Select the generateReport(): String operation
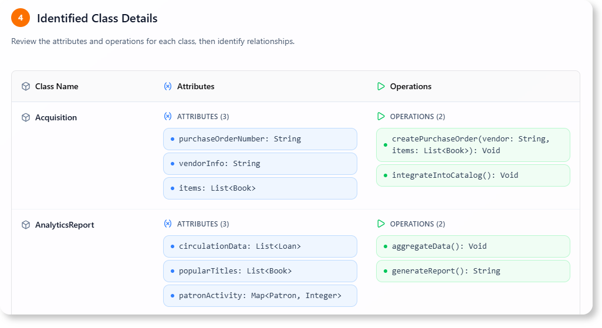This screenshot has width=602, height=328. pos(473,271)
